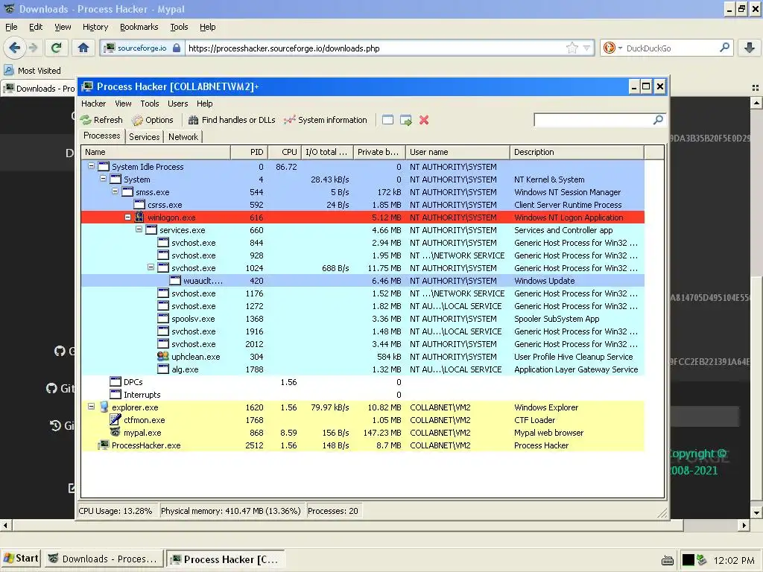Sort by PID column header
This screenshot has width=763, height=572.
249,152
